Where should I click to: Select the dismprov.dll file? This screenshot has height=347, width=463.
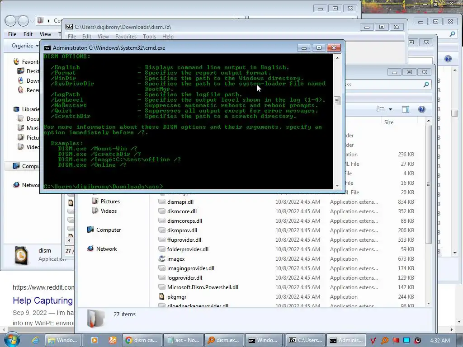[182, 230]
